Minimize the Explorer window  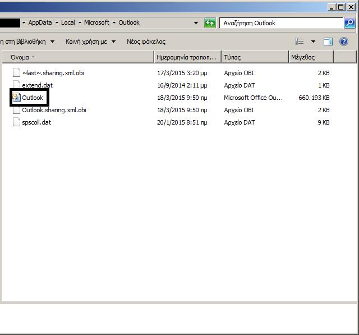[x=332, y=7]
